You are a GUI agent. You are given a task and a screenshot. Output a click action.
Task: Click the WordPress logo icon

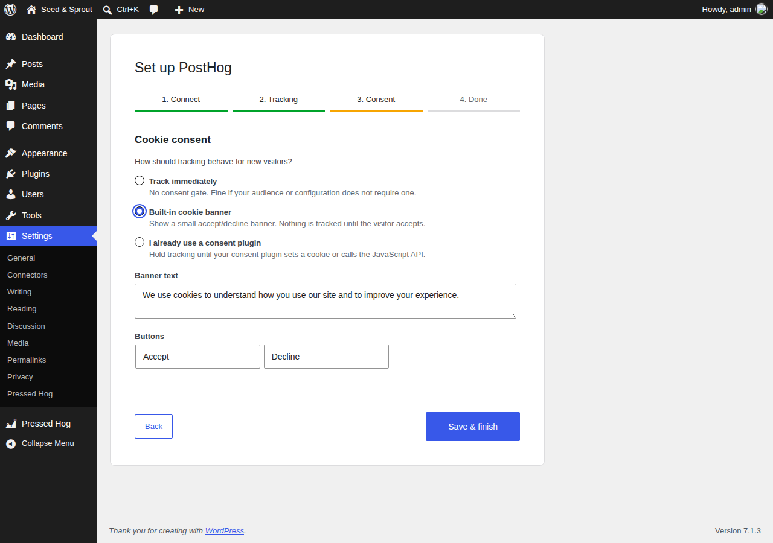coord(10,10)
